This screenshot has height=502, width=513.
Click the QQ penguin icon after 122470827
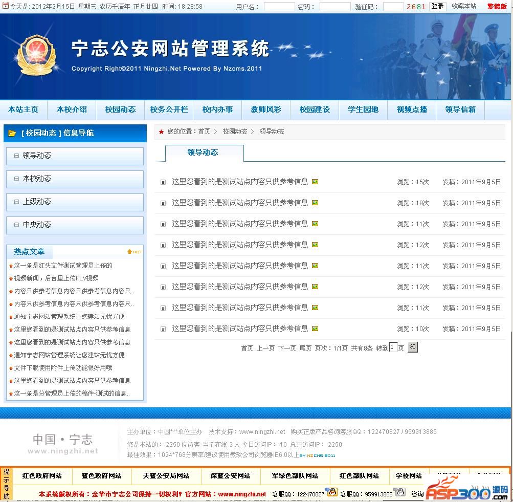tap(332, 492)
